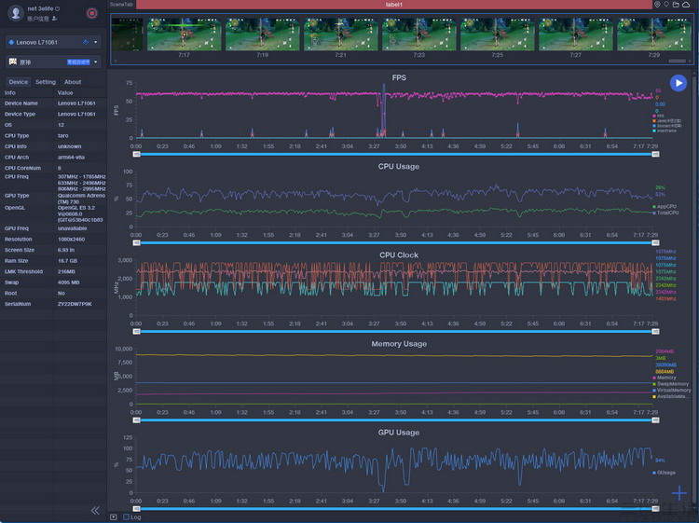
Task: Toggle VirtualMemory series in memory legend
Action: point(672,390)
